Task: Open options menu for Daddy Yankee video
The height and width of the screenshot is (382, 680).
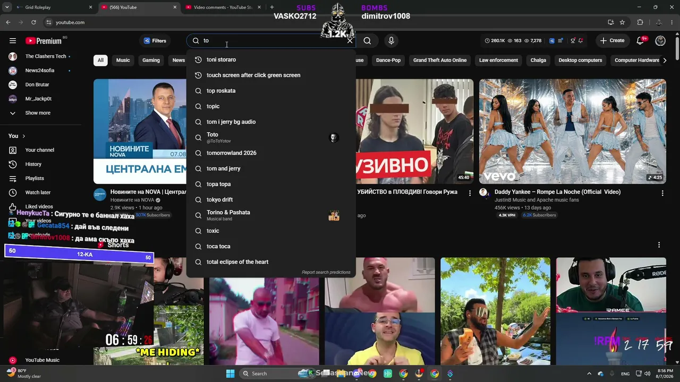Action: click(662, 194)
